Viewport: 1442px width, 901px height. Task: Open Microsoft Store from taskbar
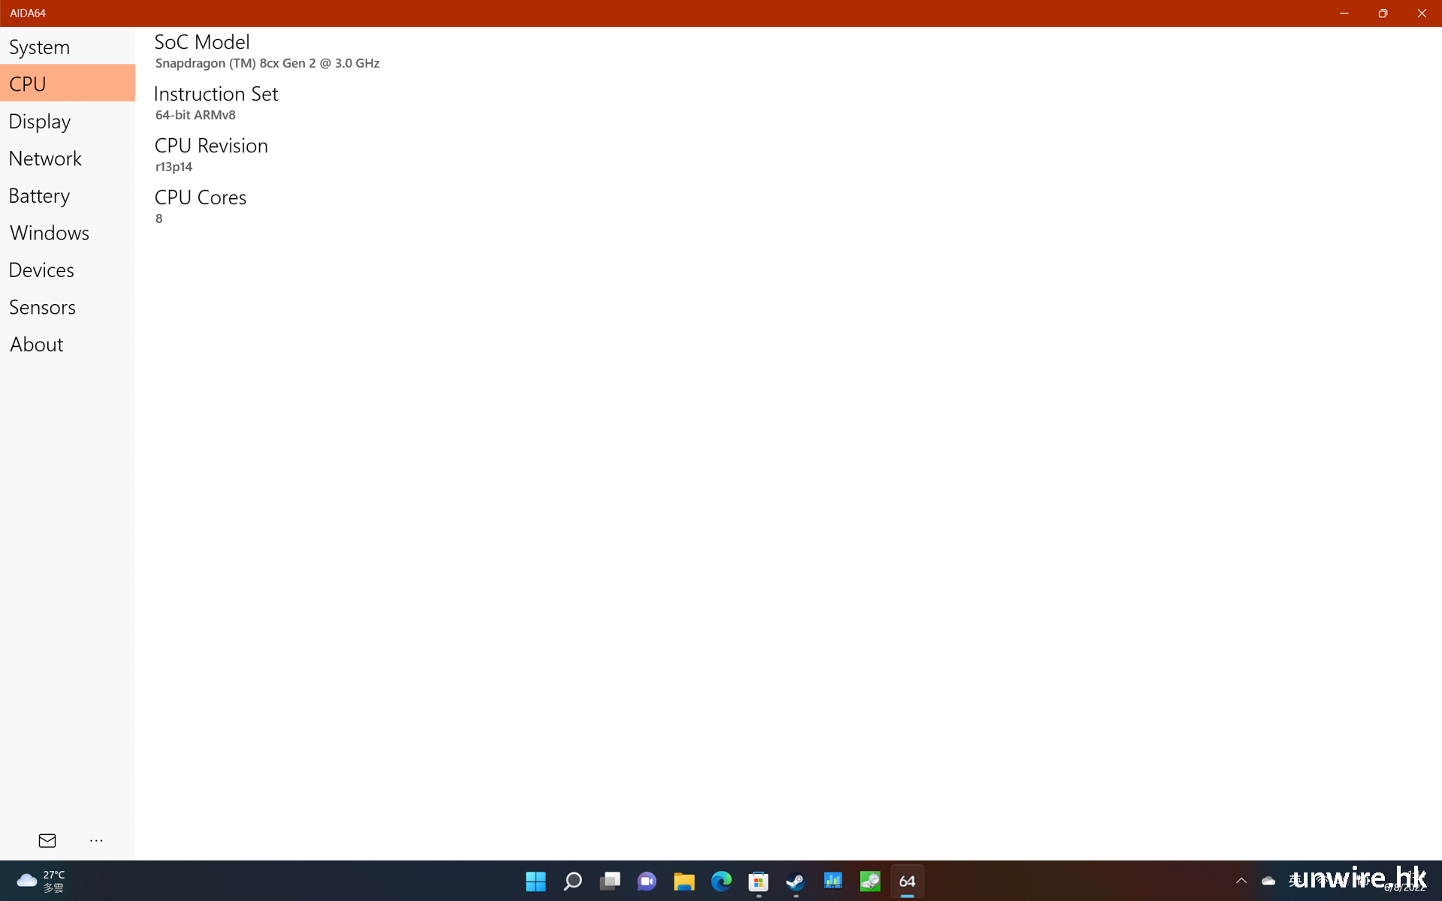[759, 881]
